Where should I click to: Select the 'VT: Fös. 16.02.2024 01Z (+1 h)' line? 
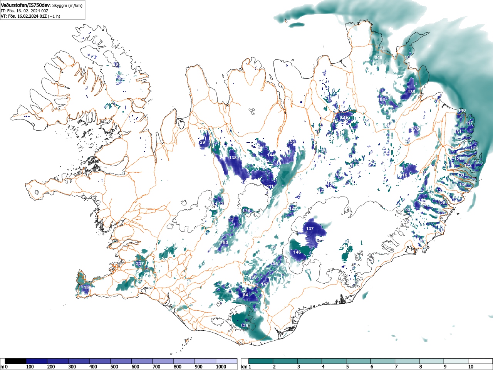(30, 16)
